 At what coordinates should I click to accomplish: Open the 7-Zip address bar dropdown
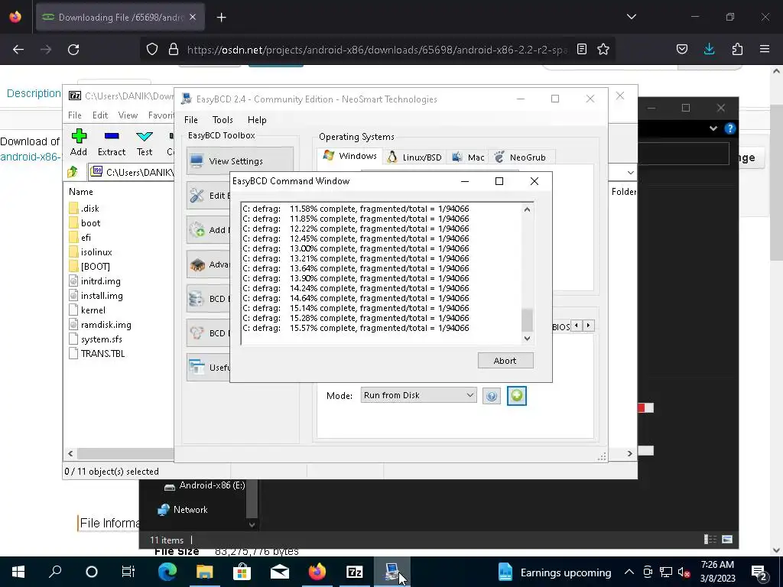631,172
